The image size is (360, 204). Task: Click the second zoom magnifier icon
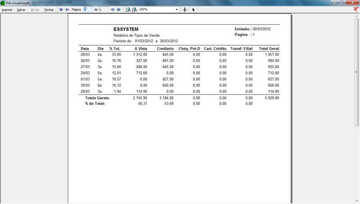coord(134,9)
